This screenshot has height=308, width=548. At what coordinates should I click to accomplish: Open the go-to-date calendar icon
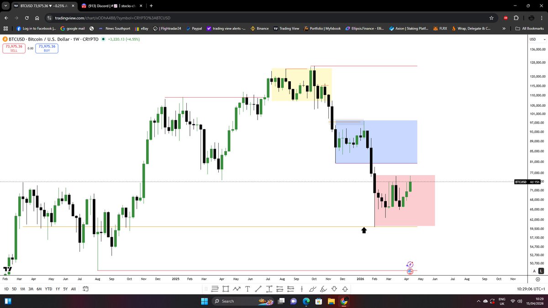click(85, 289)
